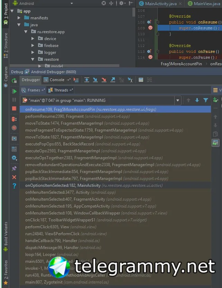Toggle Mute Breakpoints icon
Viewport: 222px width, 288px height.
point(14,128)
